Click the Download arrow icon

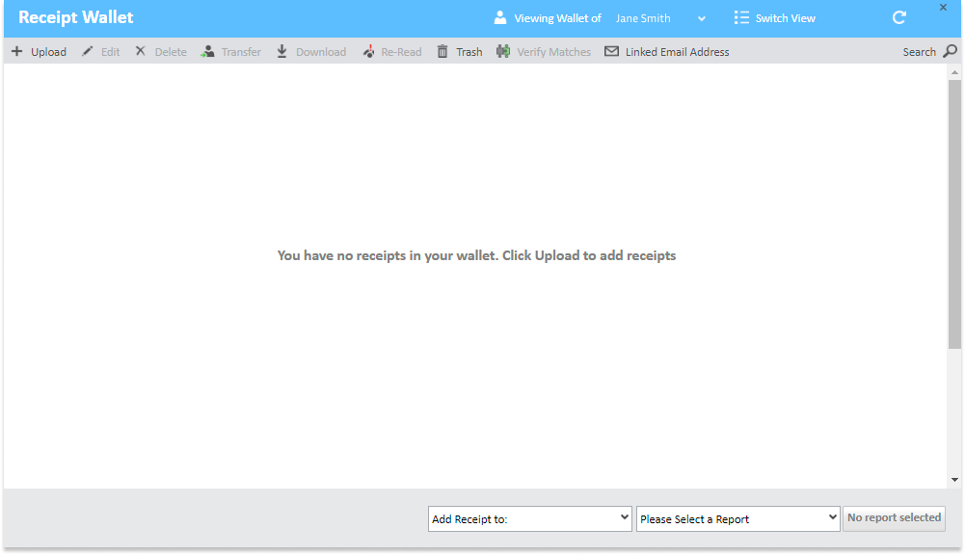click(282, 52)
